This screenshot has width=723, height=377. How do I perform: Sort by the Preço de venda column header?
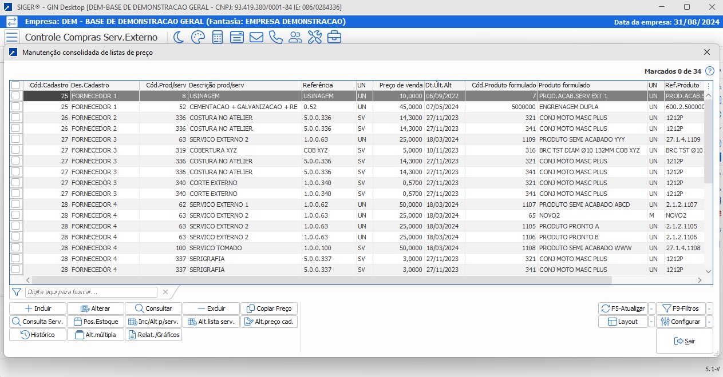click(401, 85)
